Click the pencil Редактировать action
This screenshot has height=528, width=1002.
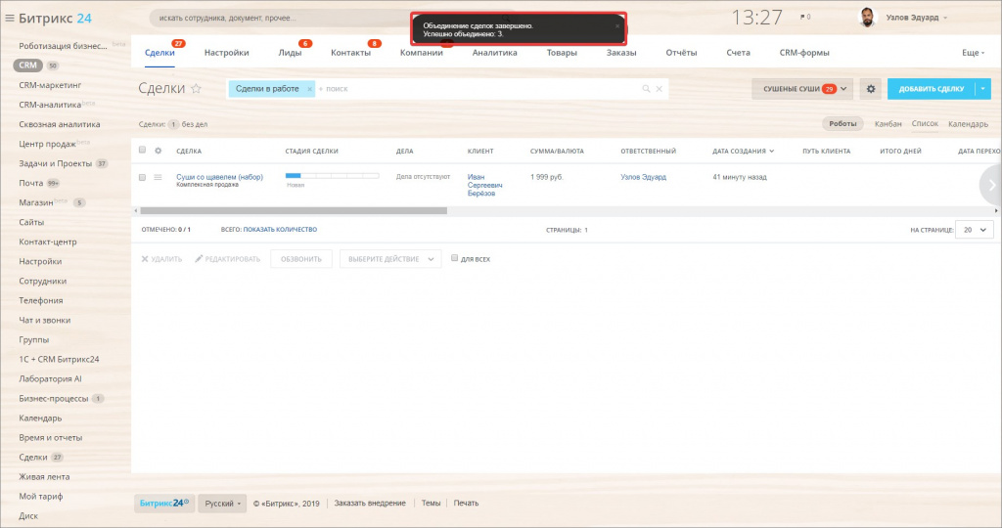(227, 259)
